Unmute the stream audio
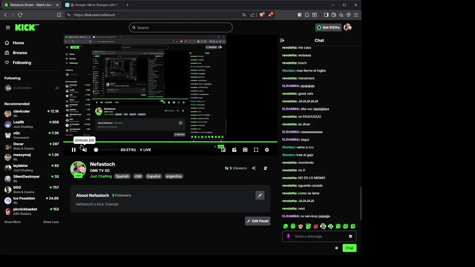Image resolution: width=475 pixels, height=267 pixels. 85,150
